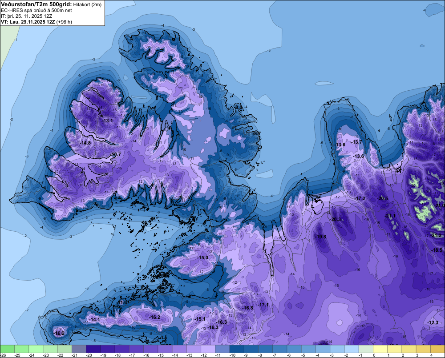This screenshot has width=445, height=358.
Task: Choose the -5 medium blue legend swatch
Action: [x=308, y=349]
